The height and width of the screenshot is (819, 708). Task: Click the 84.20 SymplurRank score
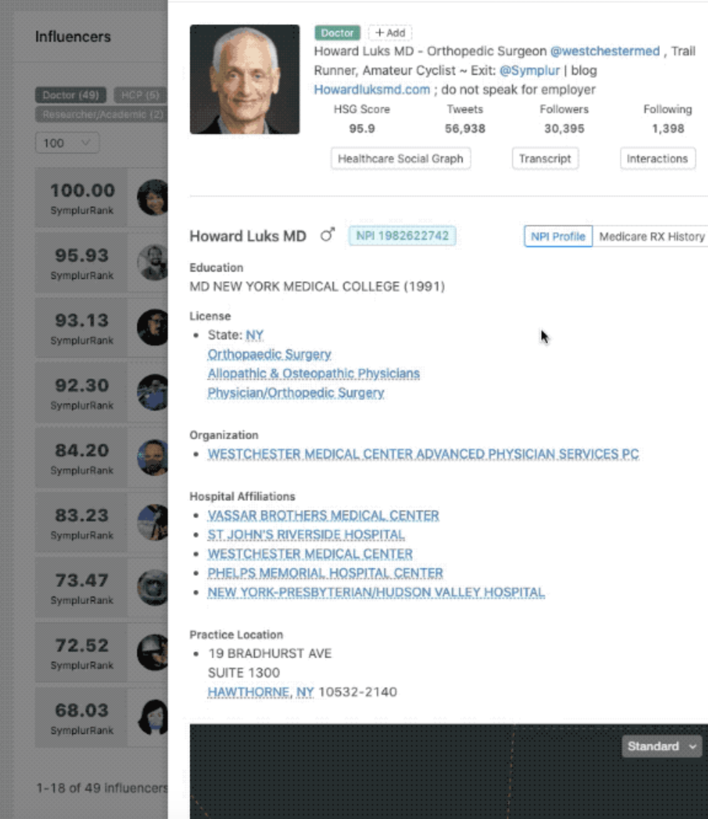click(82, 451)
